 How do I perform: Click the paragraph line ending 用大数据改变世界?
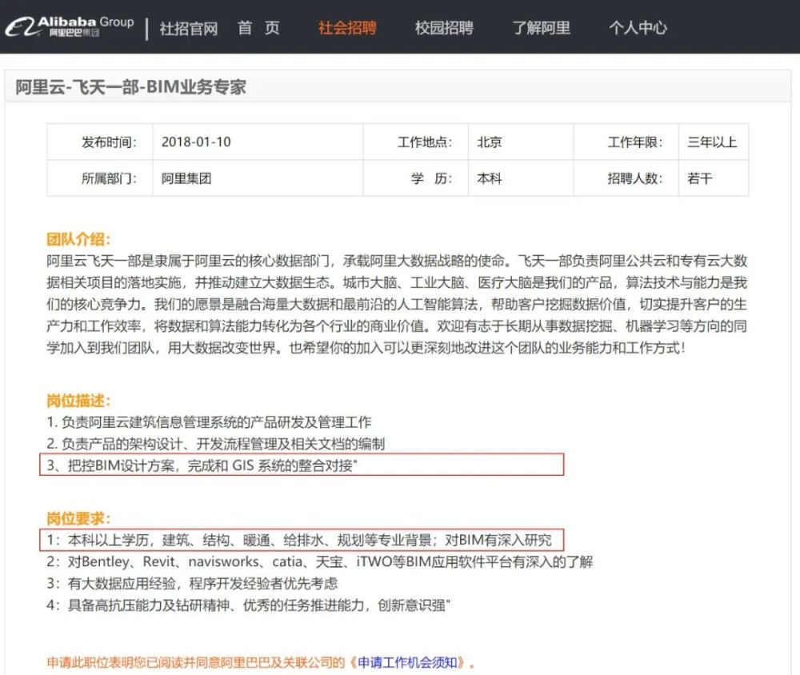(x=366, y=348)
